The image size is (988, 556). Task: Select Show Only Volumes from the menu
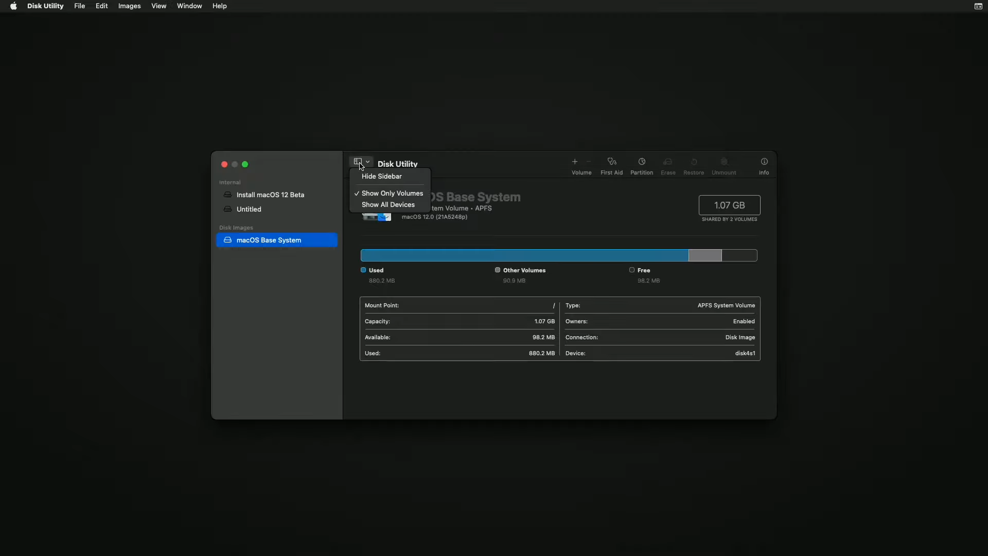pos(393,193)
